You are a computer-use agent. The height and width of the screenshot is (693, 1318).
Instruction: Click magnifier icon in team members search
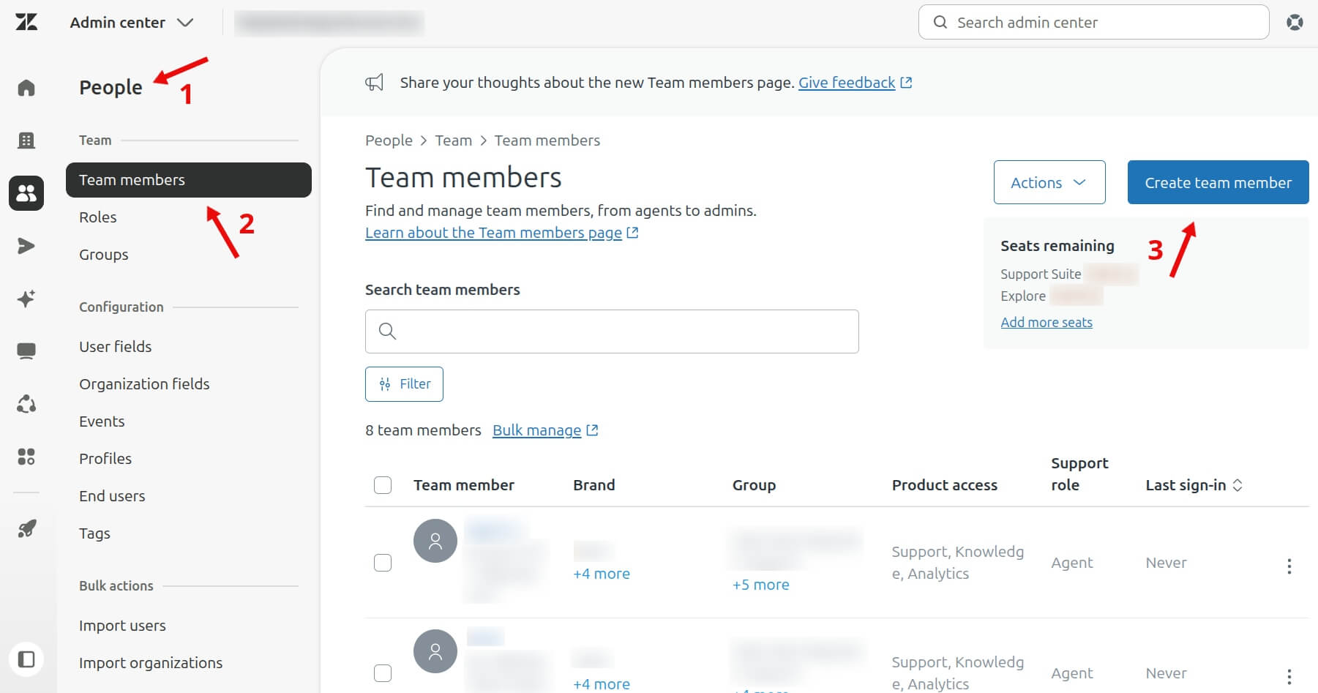[388, 331]
